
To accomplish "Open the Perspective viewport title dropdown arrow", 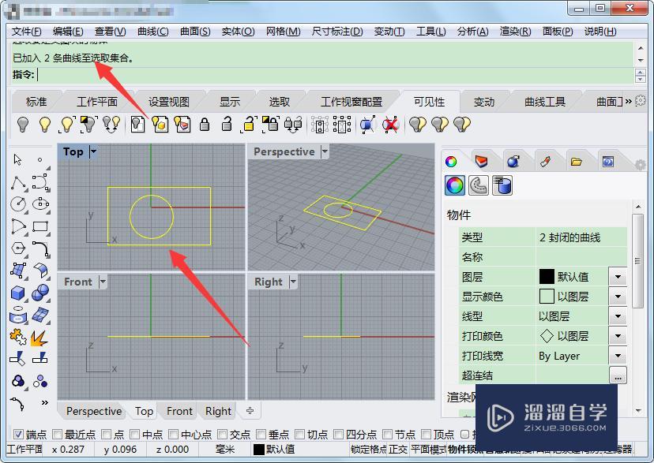I will click(x=325, y=151).
